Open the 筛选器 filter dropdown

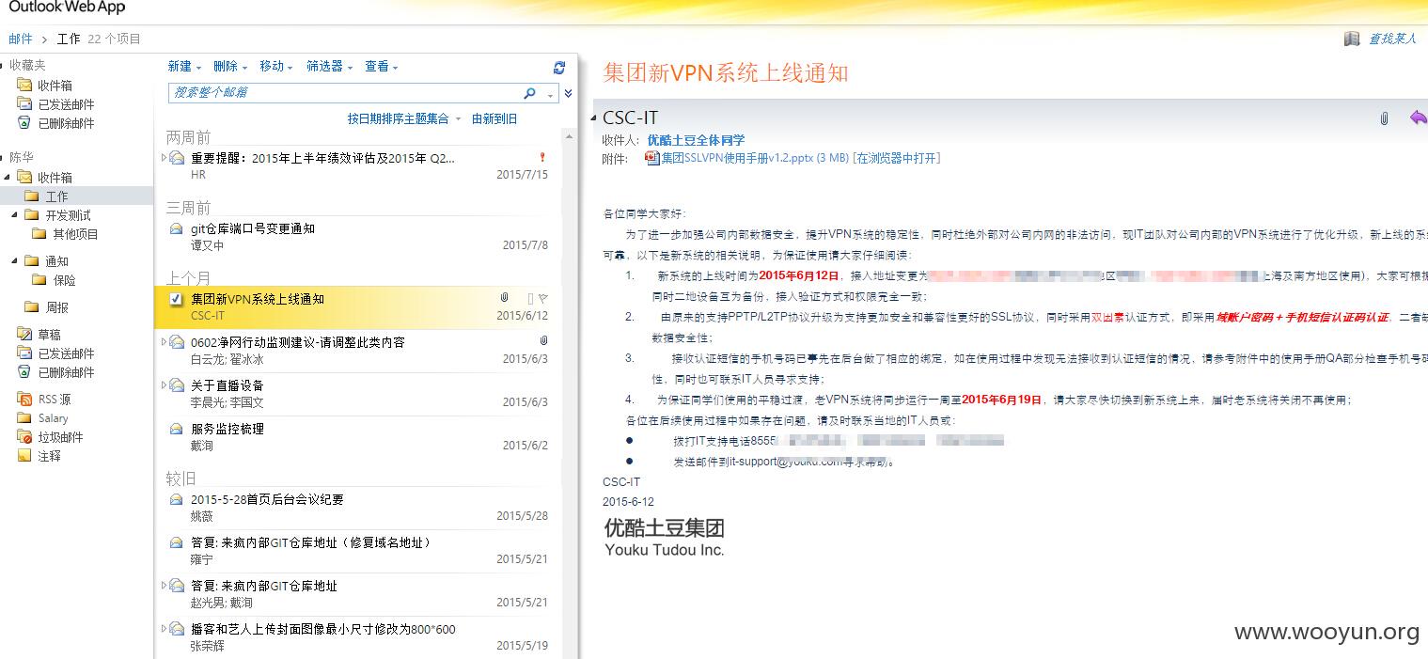pos(330,67)
